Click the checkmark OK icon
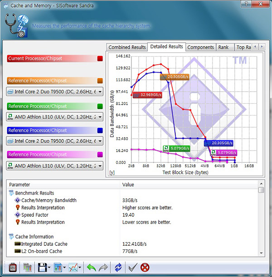272x277 pixels. point(133,267)
